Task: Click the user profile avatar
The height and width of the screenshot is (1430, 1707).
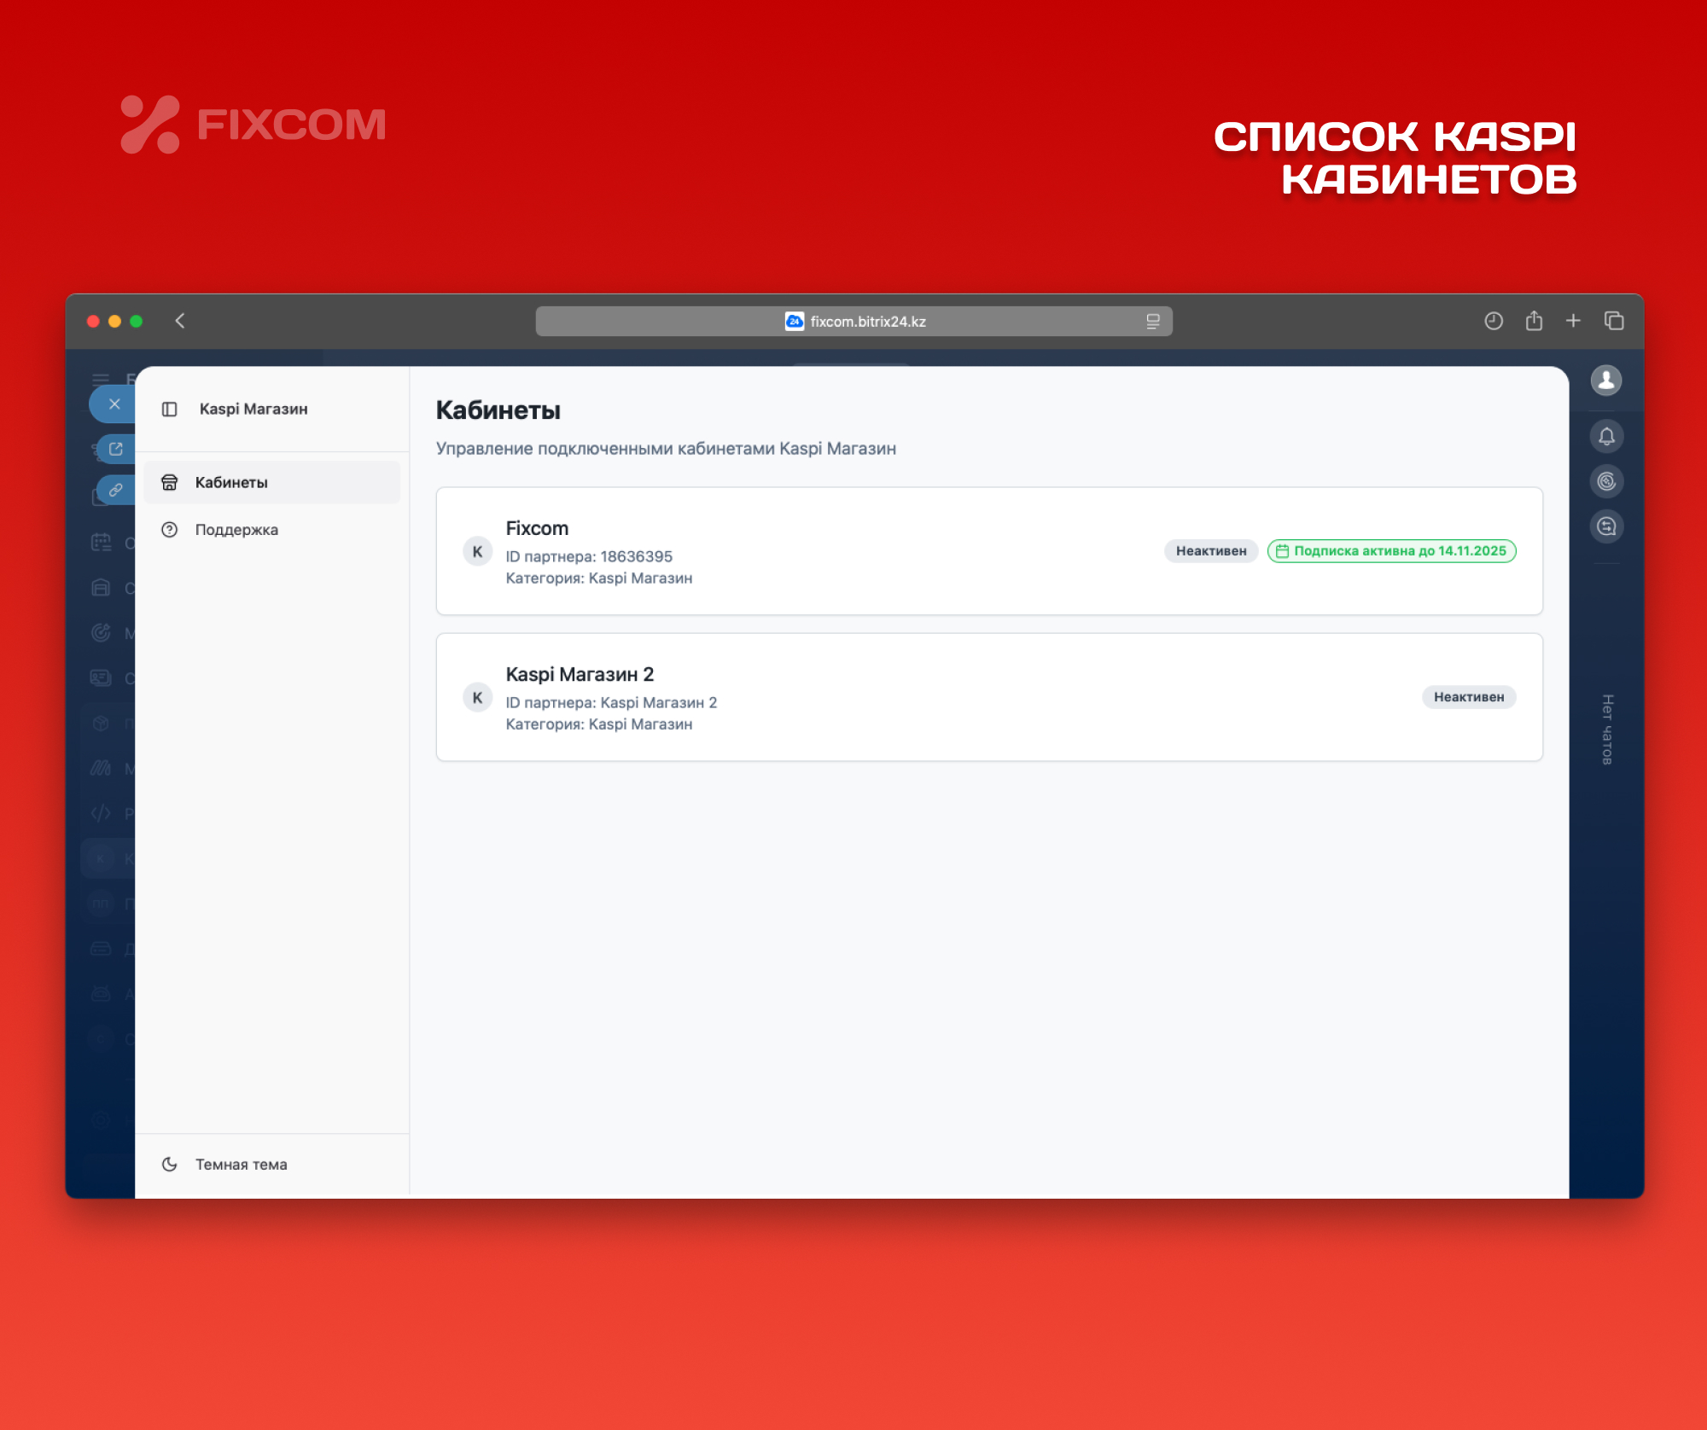Action: 1605,381
